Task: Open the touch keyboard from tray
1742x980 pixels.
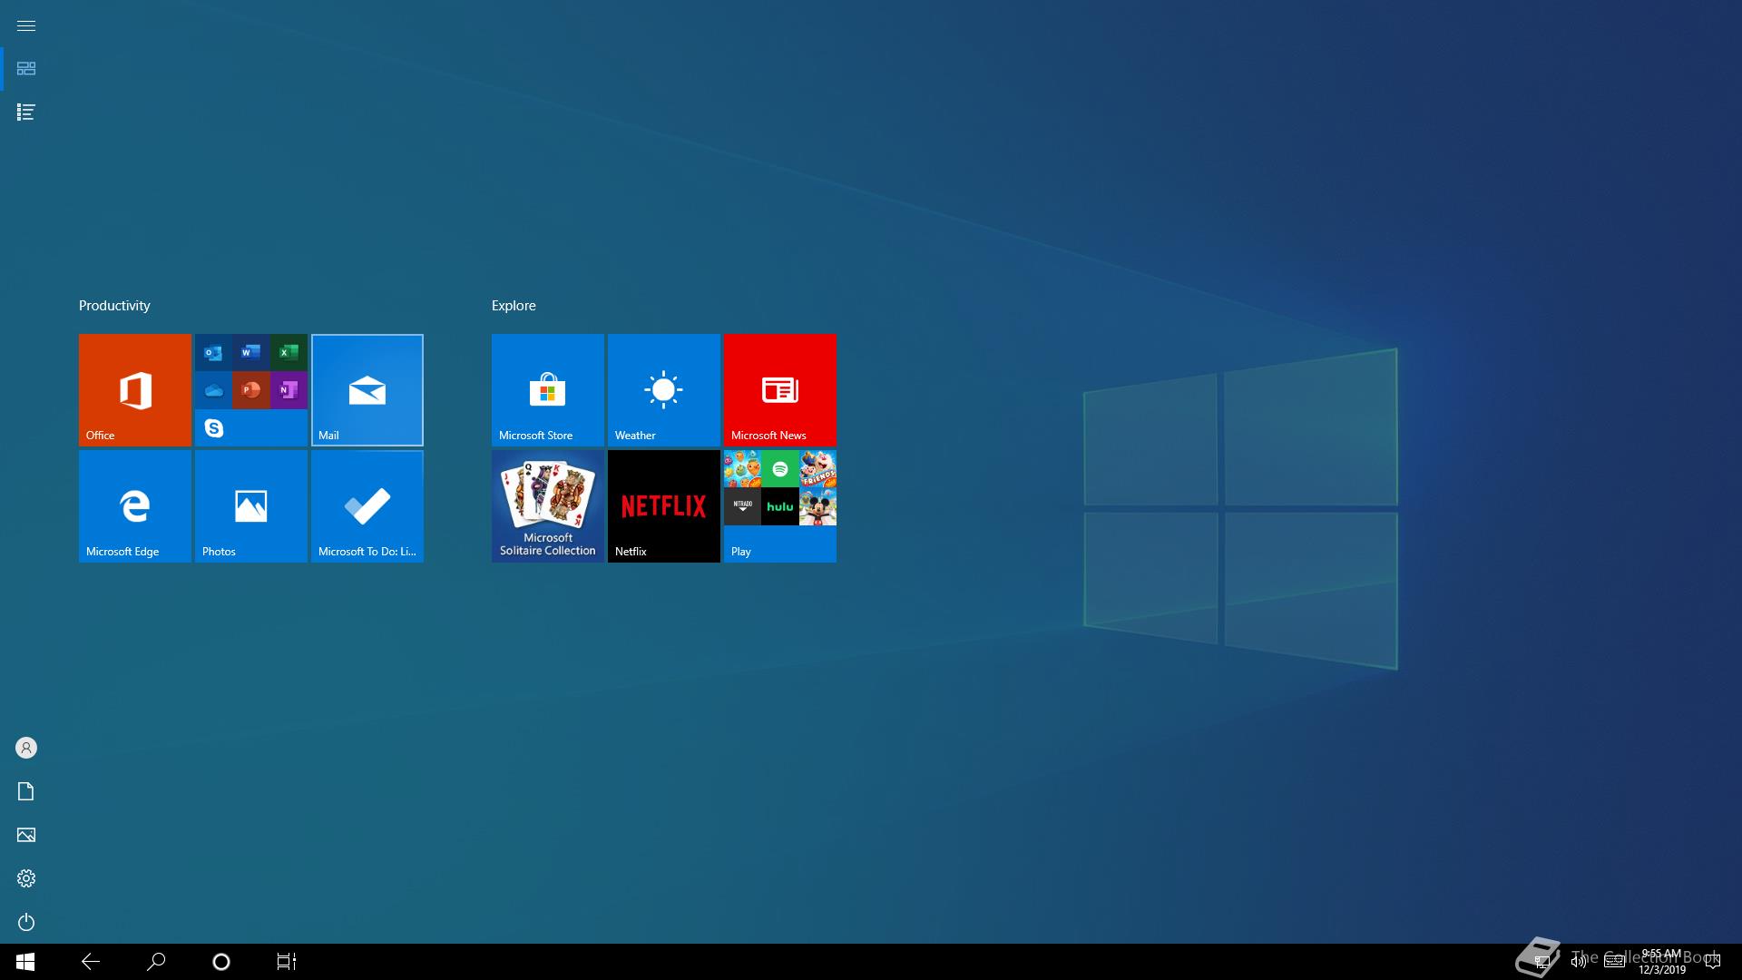Action: pos(1614,962)
